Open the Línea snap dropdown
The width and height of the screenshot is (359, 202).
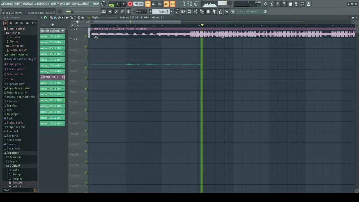pos(141,12)
